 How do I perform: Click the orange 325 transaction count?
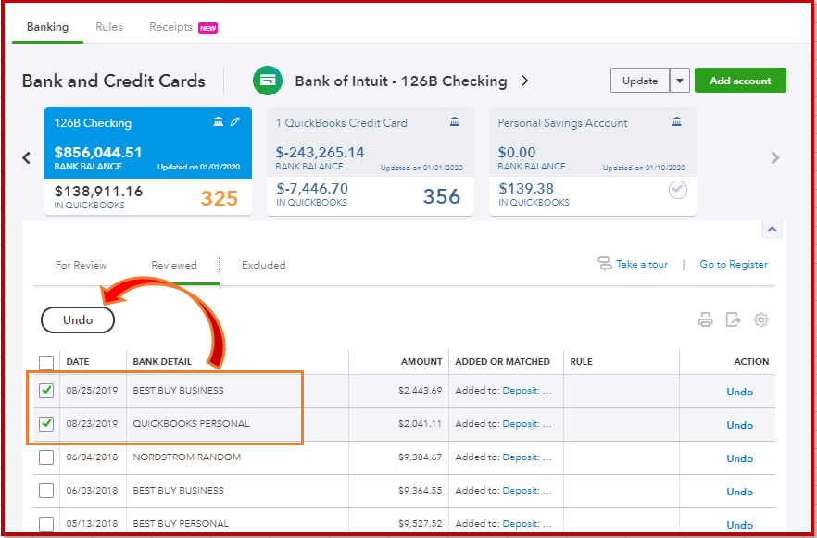[x=220, y=198]
